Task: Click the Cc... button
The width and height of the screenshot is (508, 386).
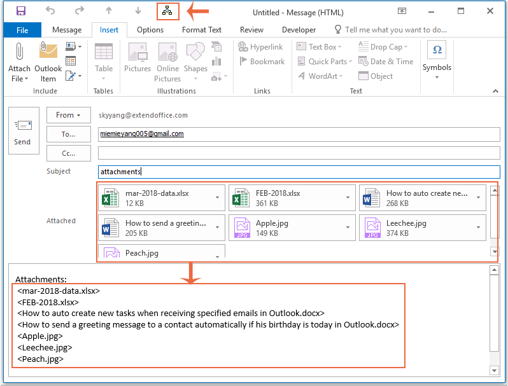Action: tap(68, 153)
